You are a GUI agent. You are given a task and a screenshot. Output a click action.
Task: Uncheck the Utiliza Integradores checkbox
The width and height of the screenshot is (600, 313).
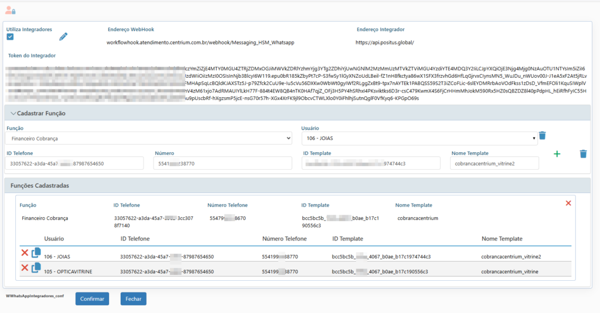tap(10, 37)
